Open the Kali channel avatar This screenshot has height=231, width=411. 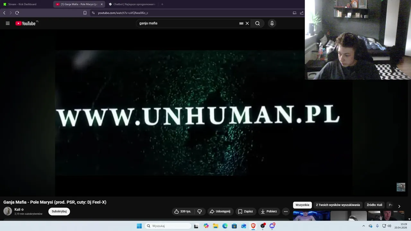pos(8,211)
